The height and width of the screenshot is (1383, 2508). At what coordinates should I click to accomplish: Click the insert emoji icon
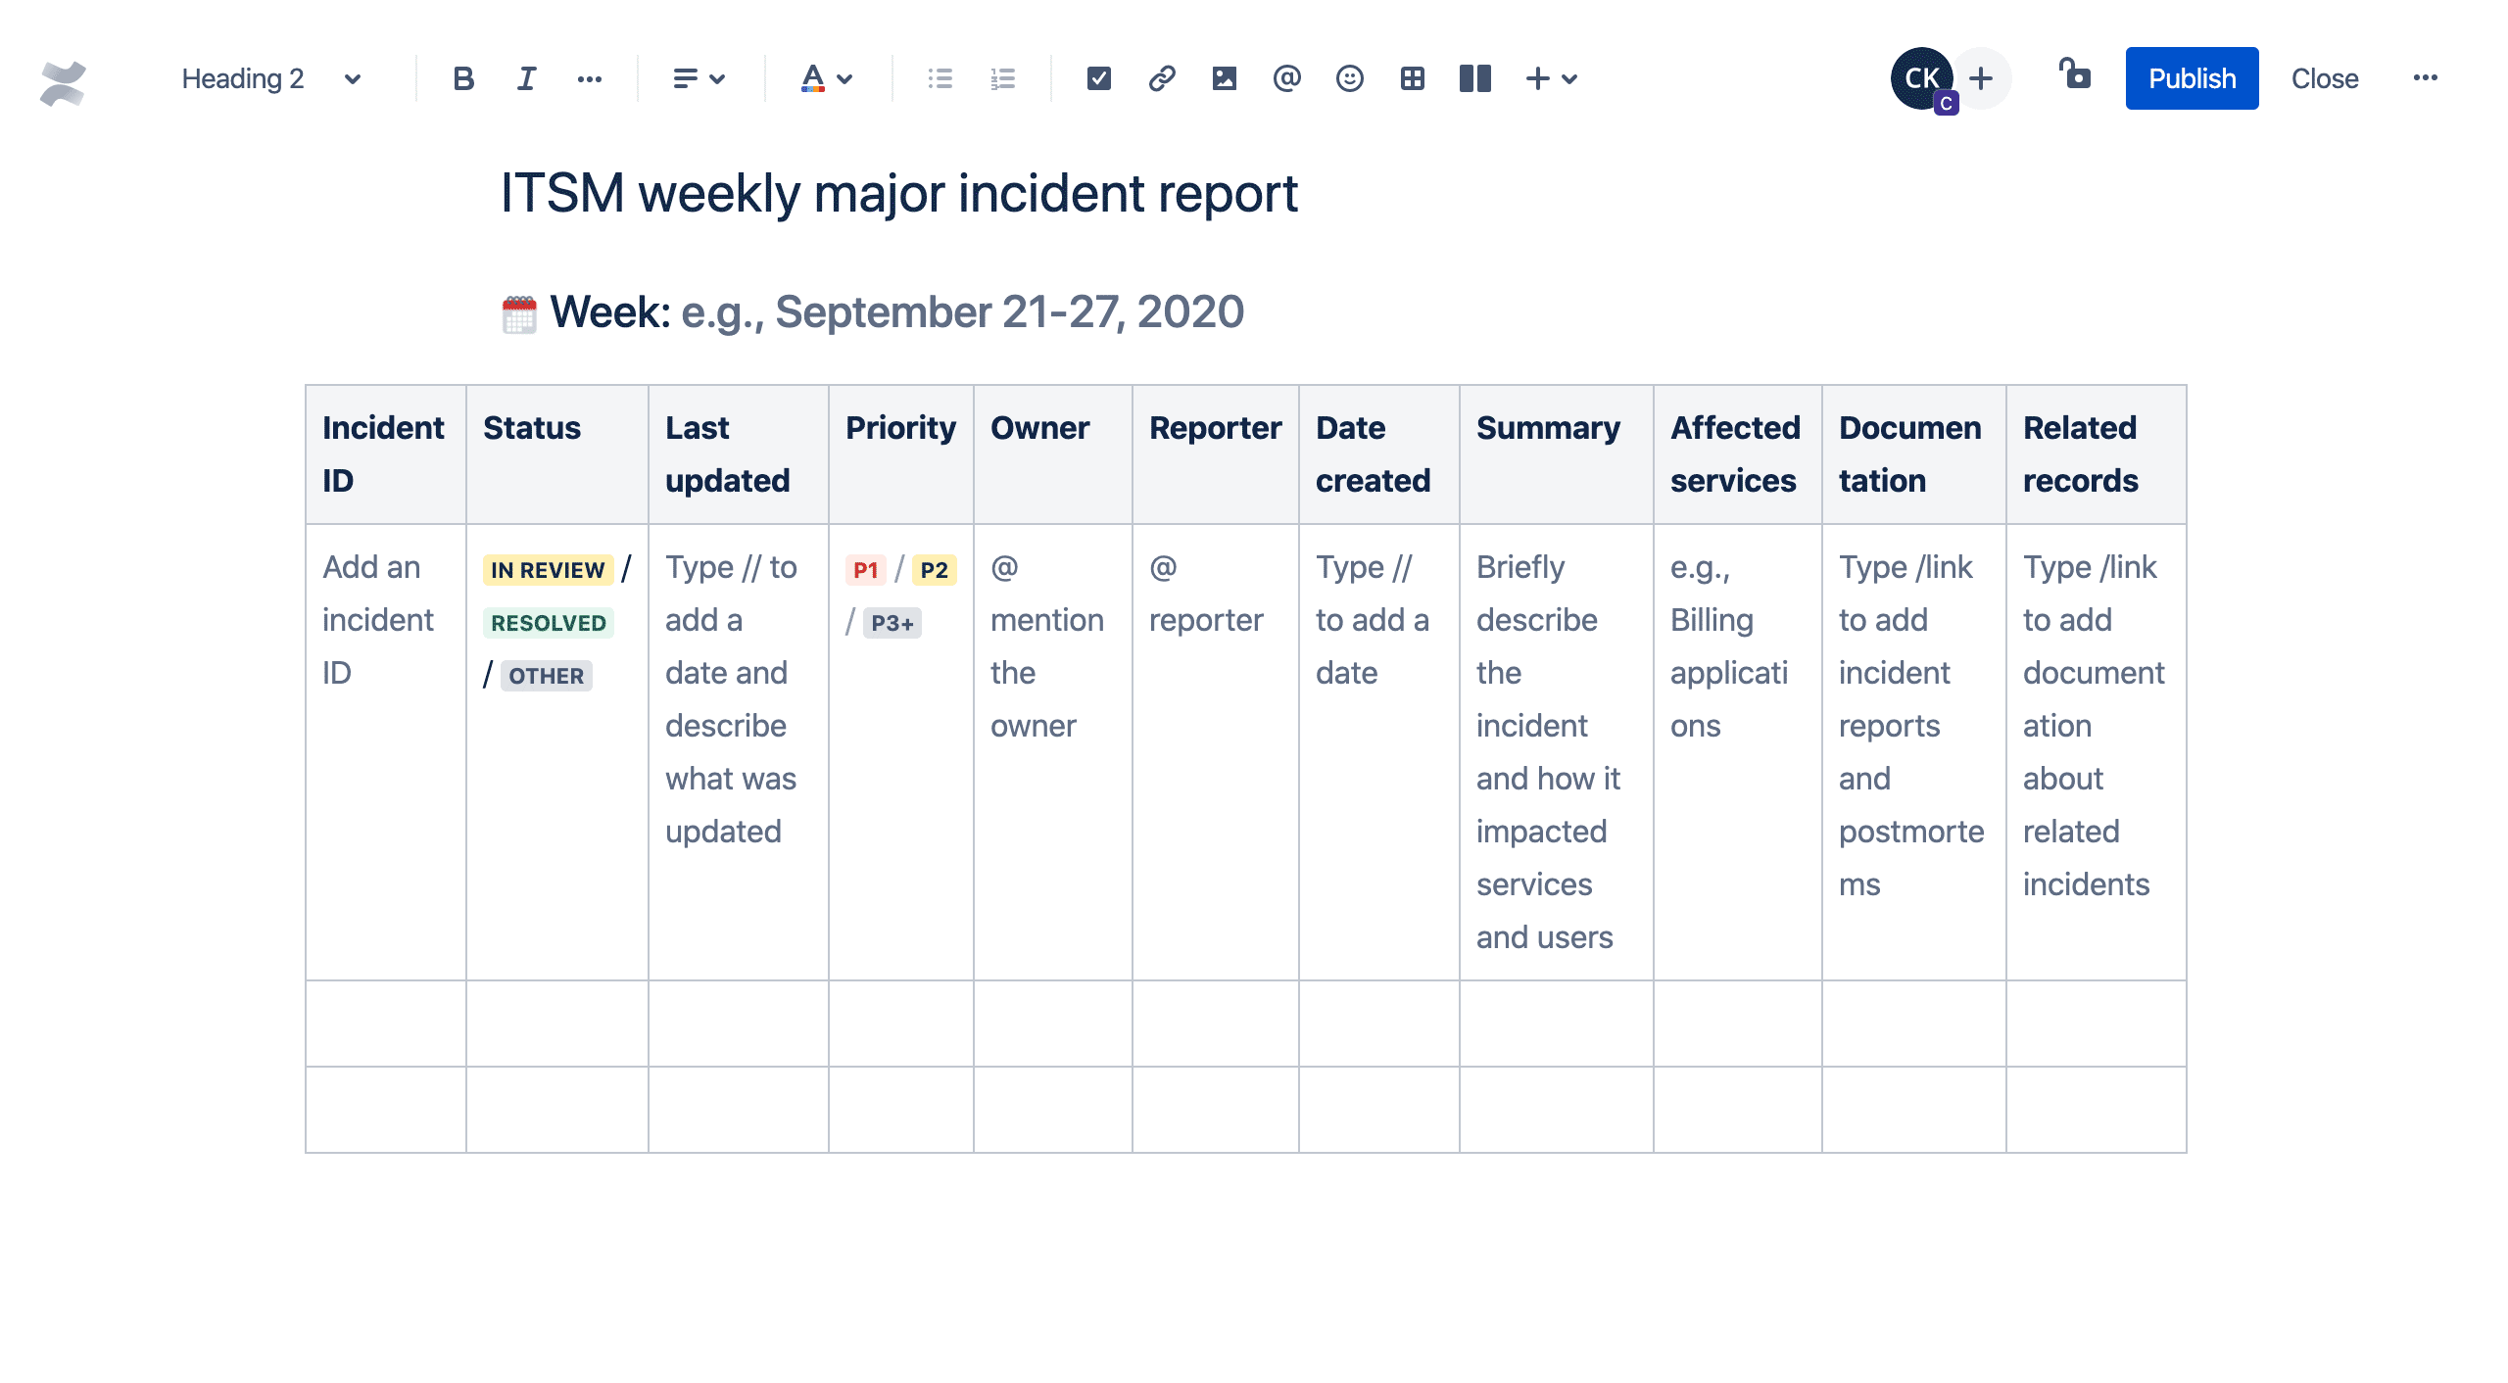click(x=1350, y=76)
